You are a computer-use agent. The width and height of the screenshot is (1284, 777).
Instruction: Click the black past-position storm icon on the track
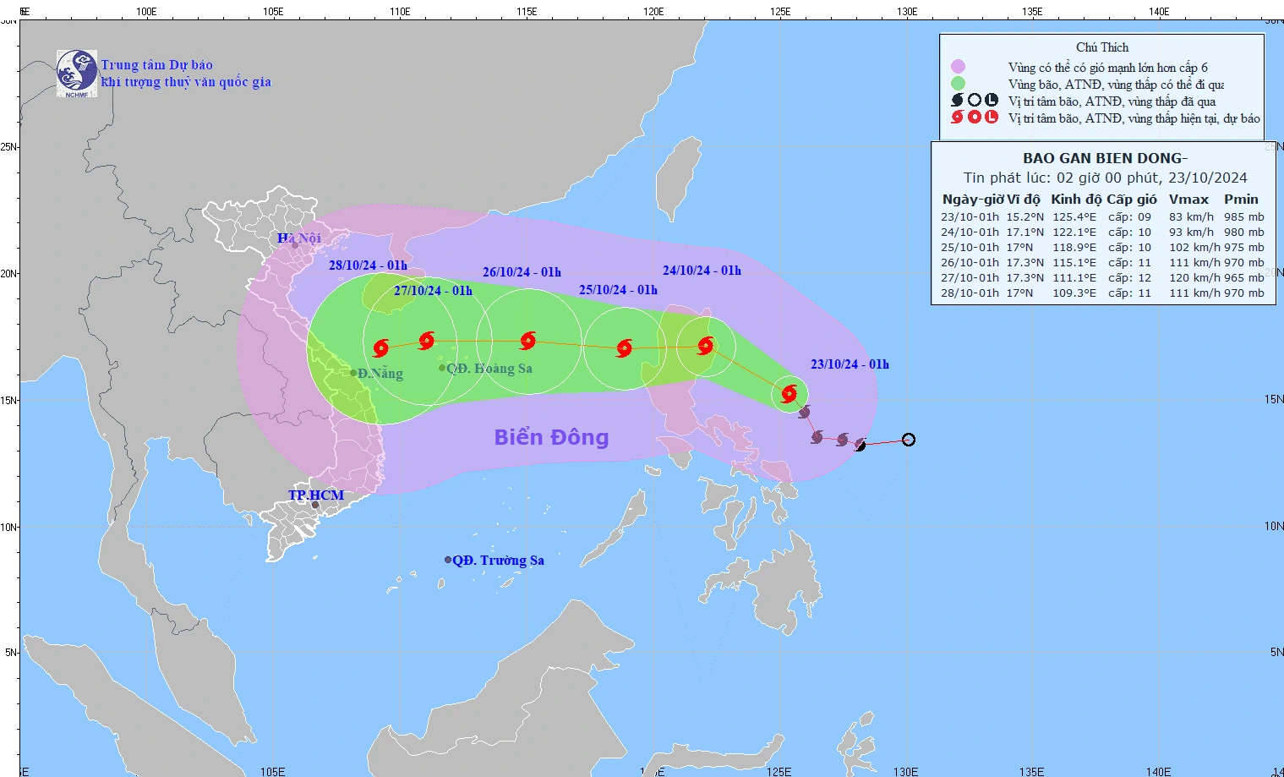(860, 445)
